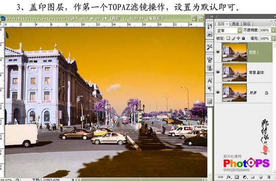Open the Tool Presets crossed-tools icon
The width and height of the screenshot is (276, 181).
click(x=210, y=47)
